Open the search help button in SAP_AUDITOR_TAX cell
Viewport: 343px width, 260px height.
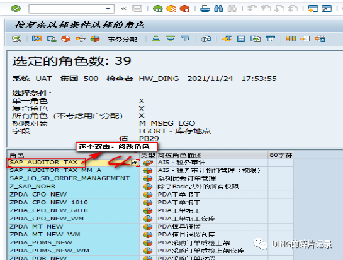pos(135,163)
